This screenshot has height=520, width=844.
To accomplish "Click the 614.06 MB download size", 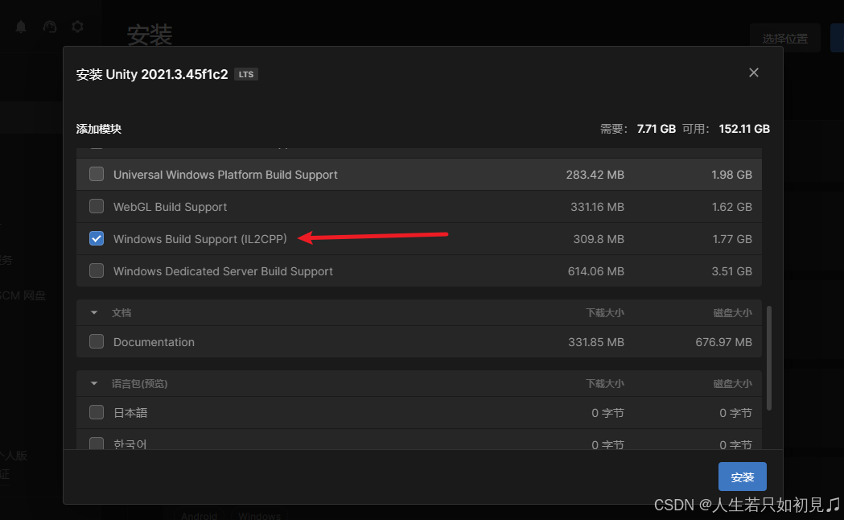I will coord(596,271).
